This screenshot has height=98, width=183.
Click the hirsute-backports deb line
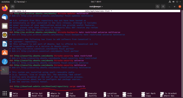click(65, 32)
